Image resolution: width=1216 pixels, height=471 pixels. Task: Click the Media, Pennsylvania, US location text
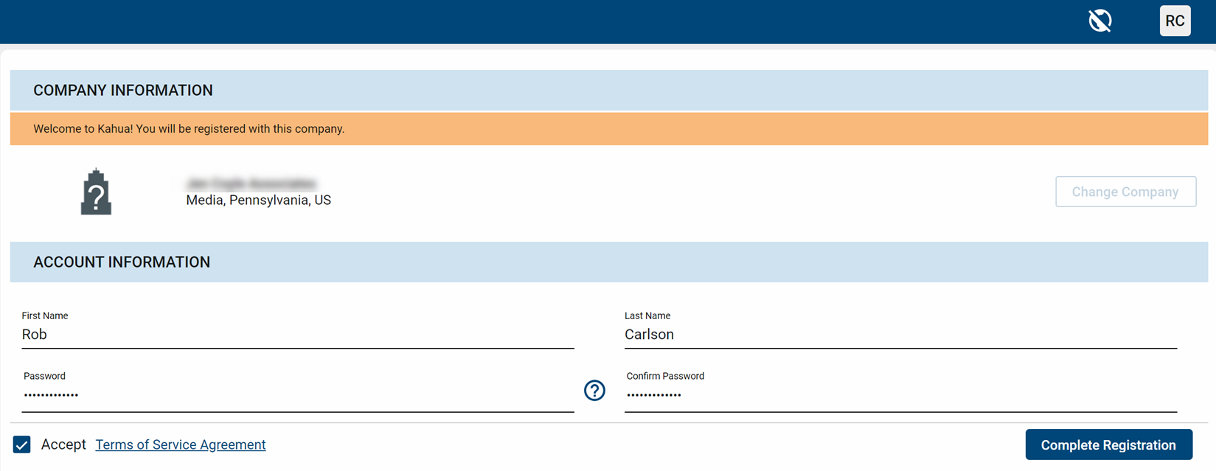point(258,200)
